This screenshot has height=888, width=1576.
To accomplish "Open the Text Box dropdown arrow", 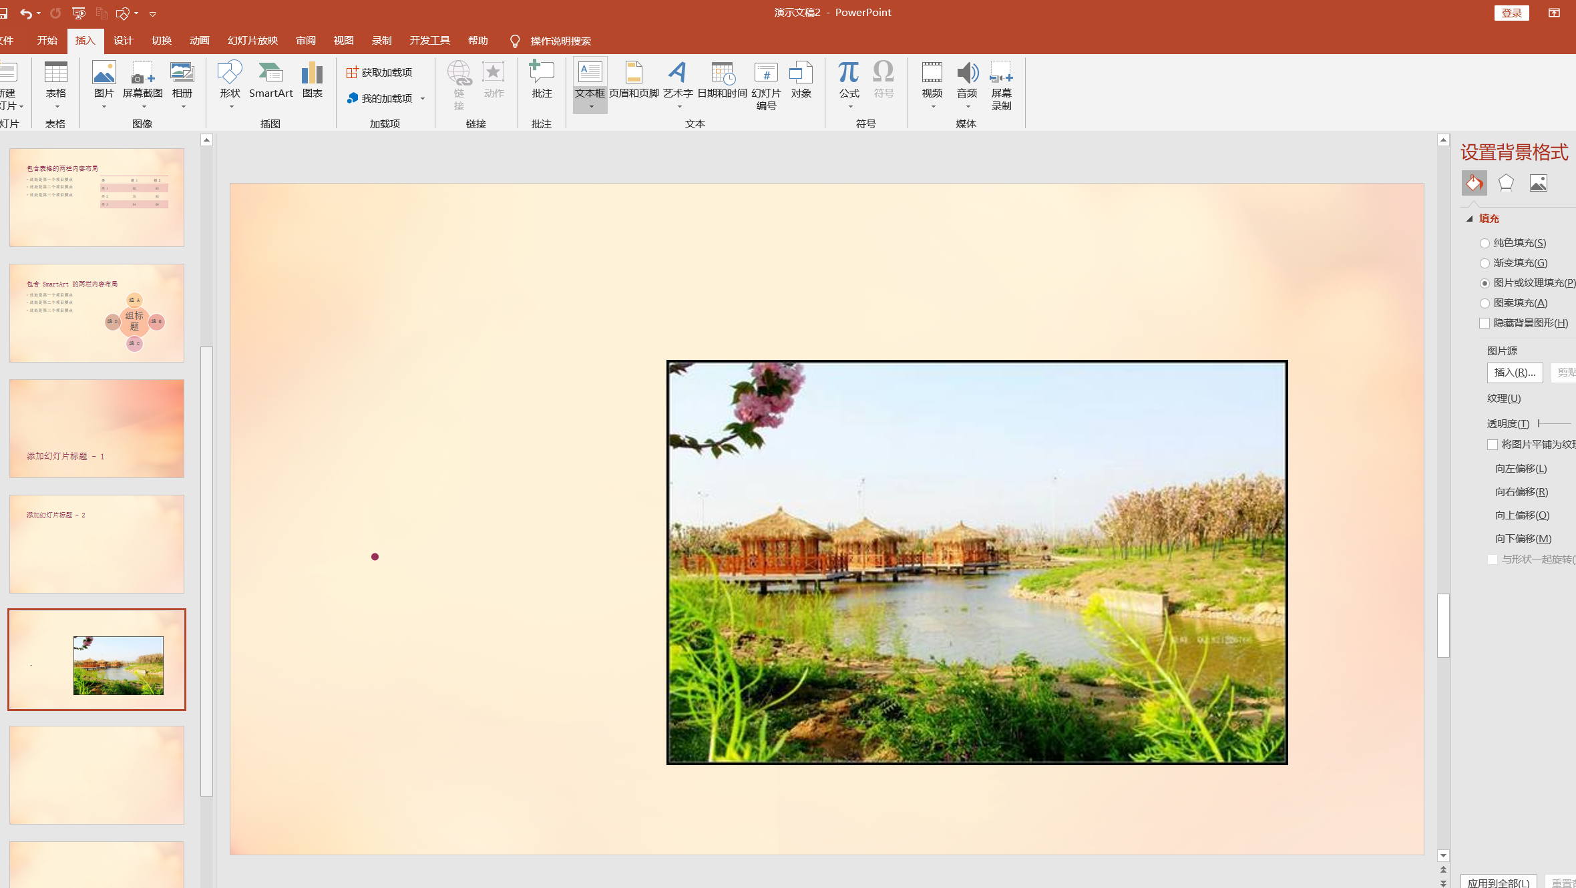I will point(591,107).
